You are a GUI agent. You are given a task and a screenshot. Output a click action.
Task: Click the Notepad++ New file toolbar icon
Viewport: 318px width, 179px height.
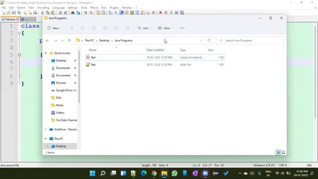[x=3, y=12]
